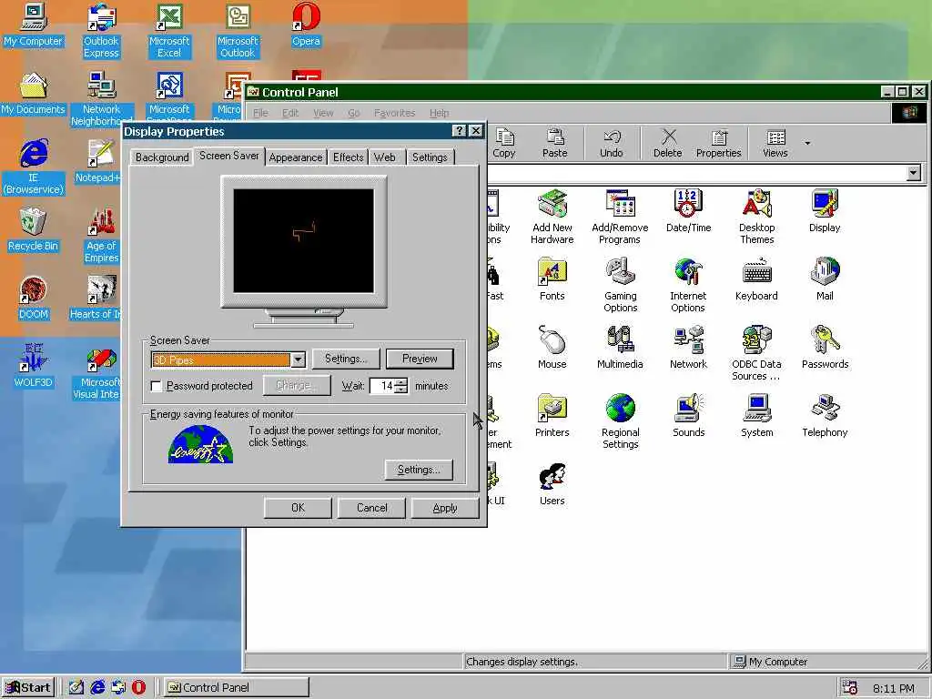932x699 pixels.
Task: Open the Mouse icon
Action: pos(552,347)
